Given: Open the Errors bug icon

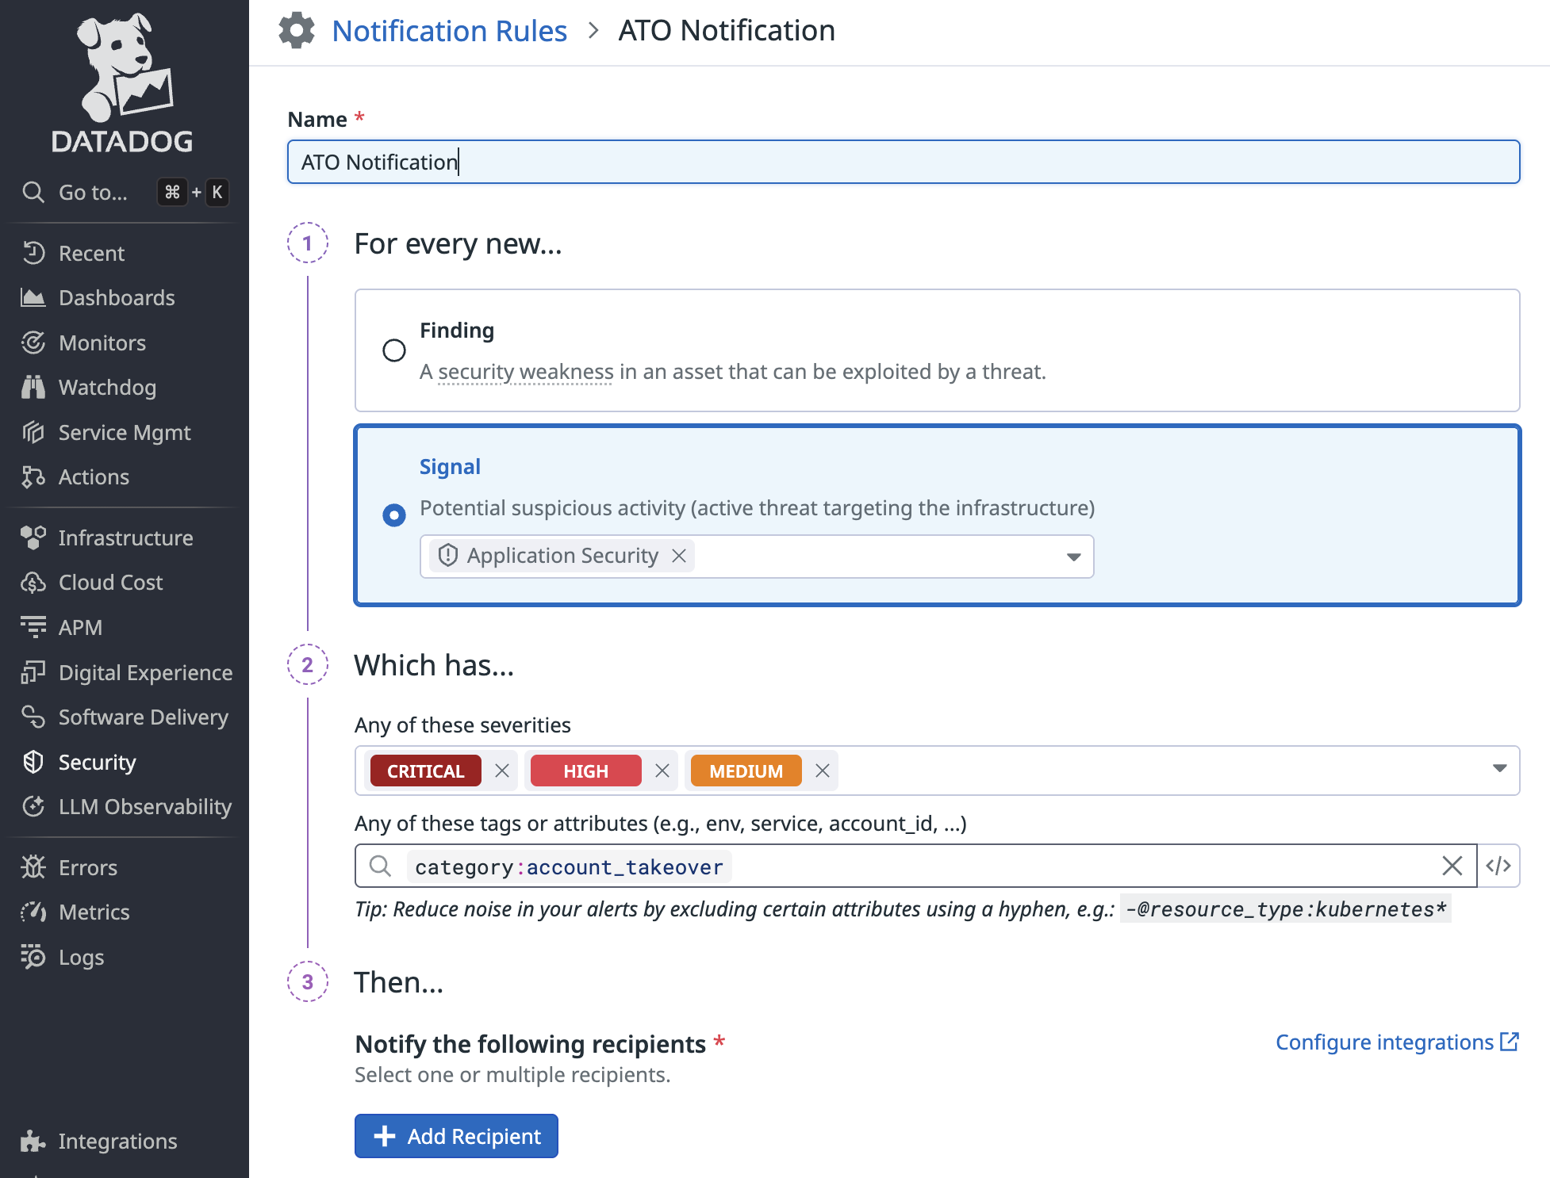Looking at the screenshot, I should pos(33,867).
